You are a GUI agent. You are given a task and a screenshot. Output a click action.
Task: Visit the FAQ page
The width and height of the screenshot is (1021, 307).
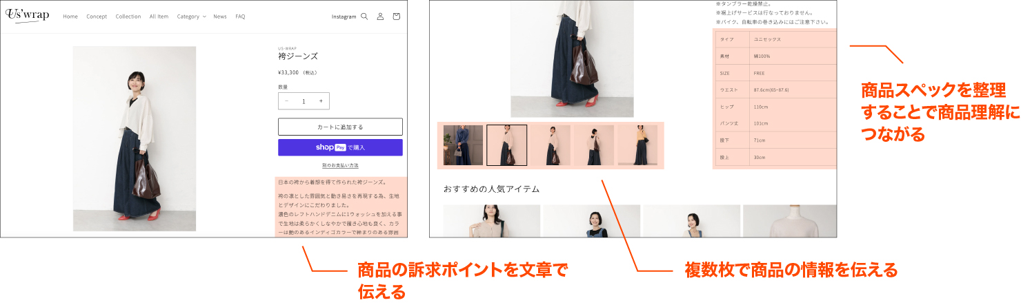(x=240, y=17)
